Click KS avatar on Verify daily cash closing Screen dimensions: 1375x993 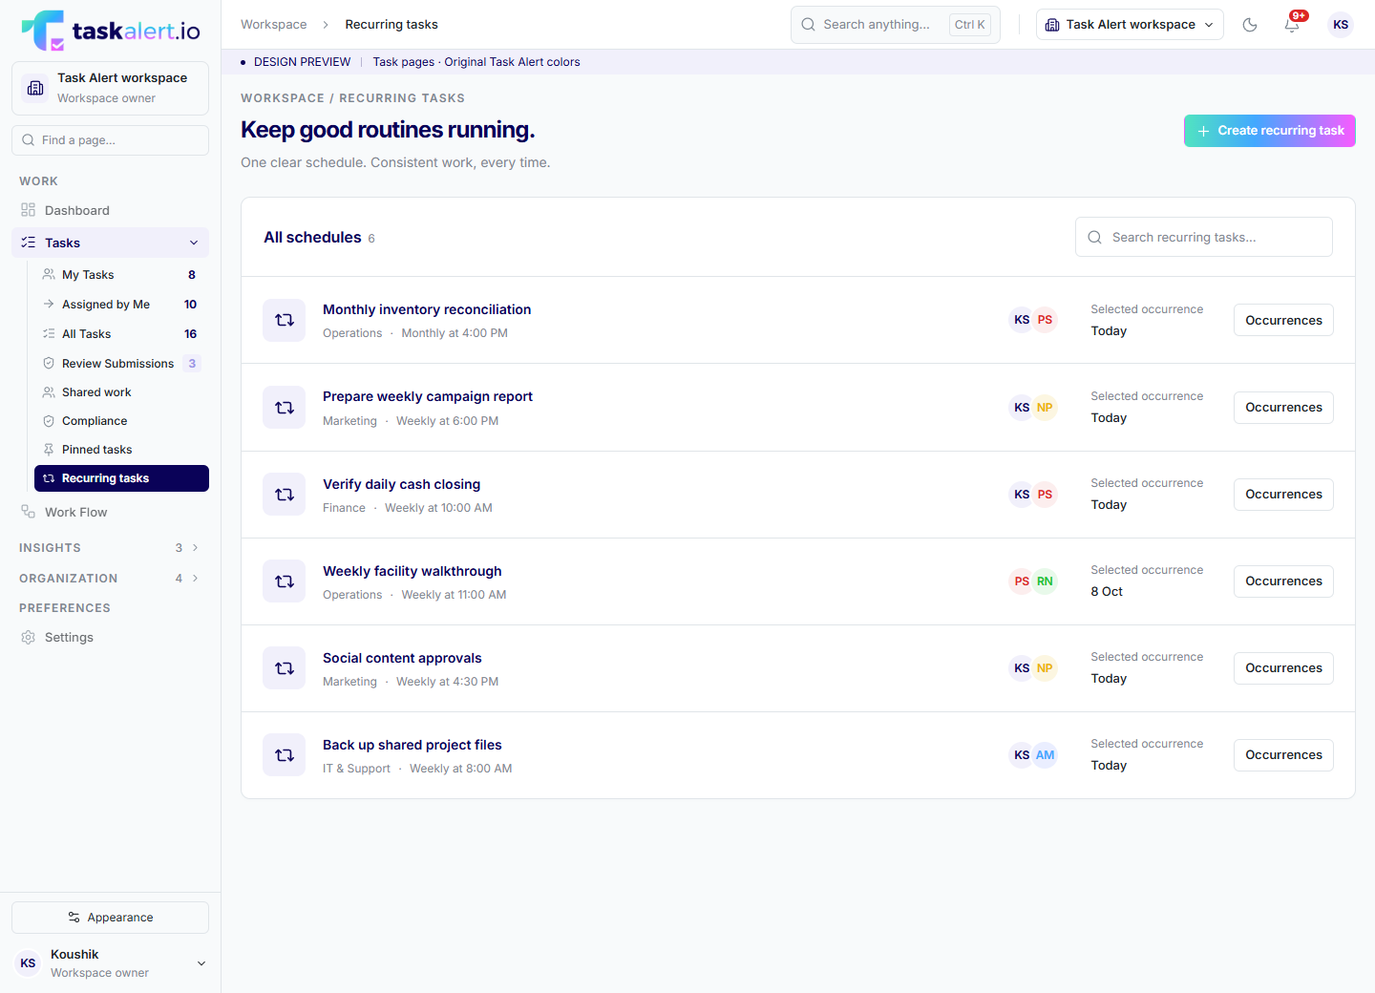point(1022,495)
